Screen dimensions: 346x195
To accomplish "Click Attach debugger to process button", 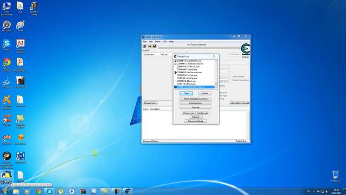I will tap(196, 99).
